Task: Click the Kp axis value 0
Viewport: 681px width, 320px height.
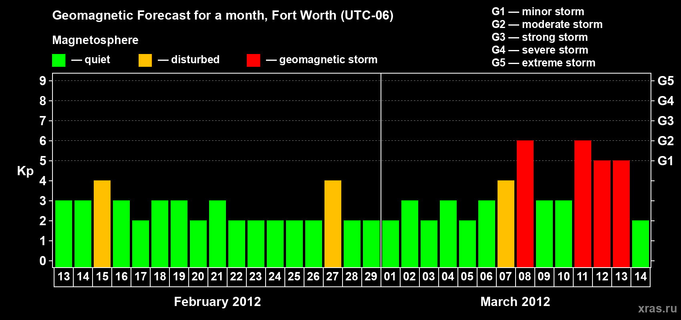Action: [43, 261]
